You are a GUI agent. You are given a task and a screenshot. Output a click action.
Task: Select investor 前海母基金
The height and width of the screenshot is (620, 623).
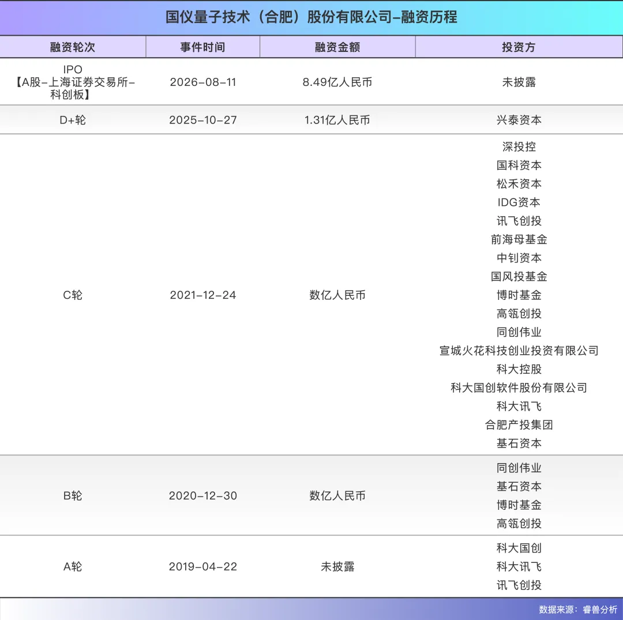(x=519, y=239)
